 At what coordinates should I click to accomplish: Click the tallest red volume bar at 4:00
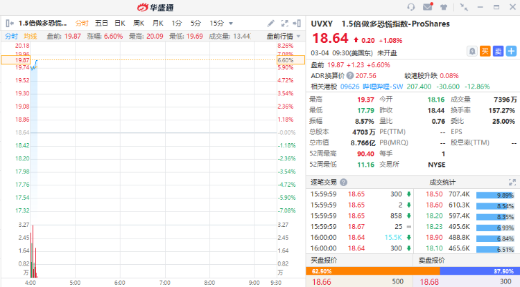coord(33,251)
